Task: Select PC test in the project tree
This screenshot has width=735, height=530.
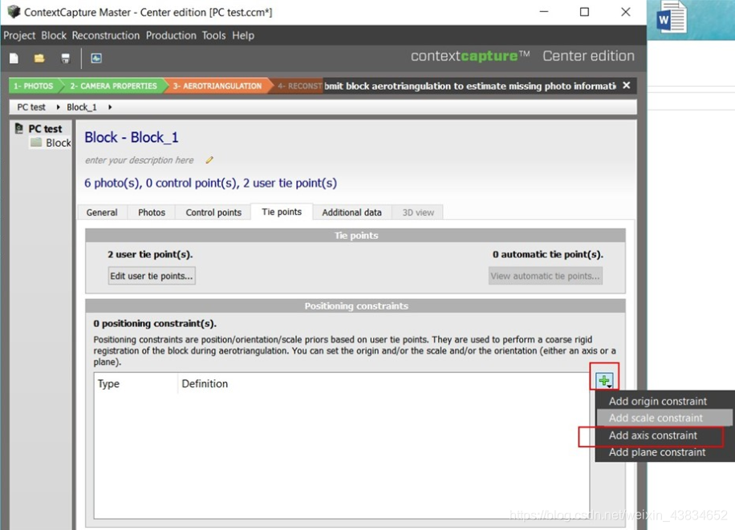Action: (x=43, y=128)
